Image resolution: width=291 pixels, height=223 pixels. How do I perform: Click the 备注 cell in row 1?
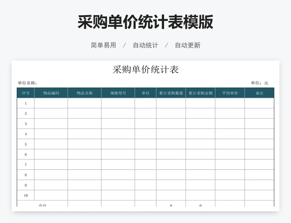coord(259,103)
